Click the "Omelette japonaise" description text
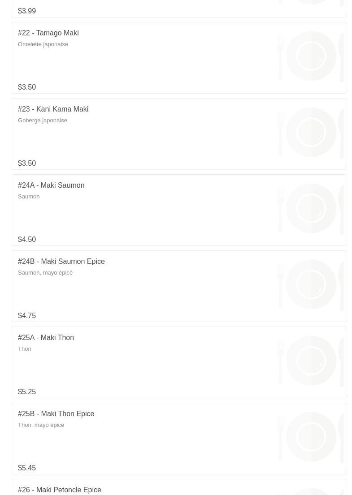 [43, 44]
